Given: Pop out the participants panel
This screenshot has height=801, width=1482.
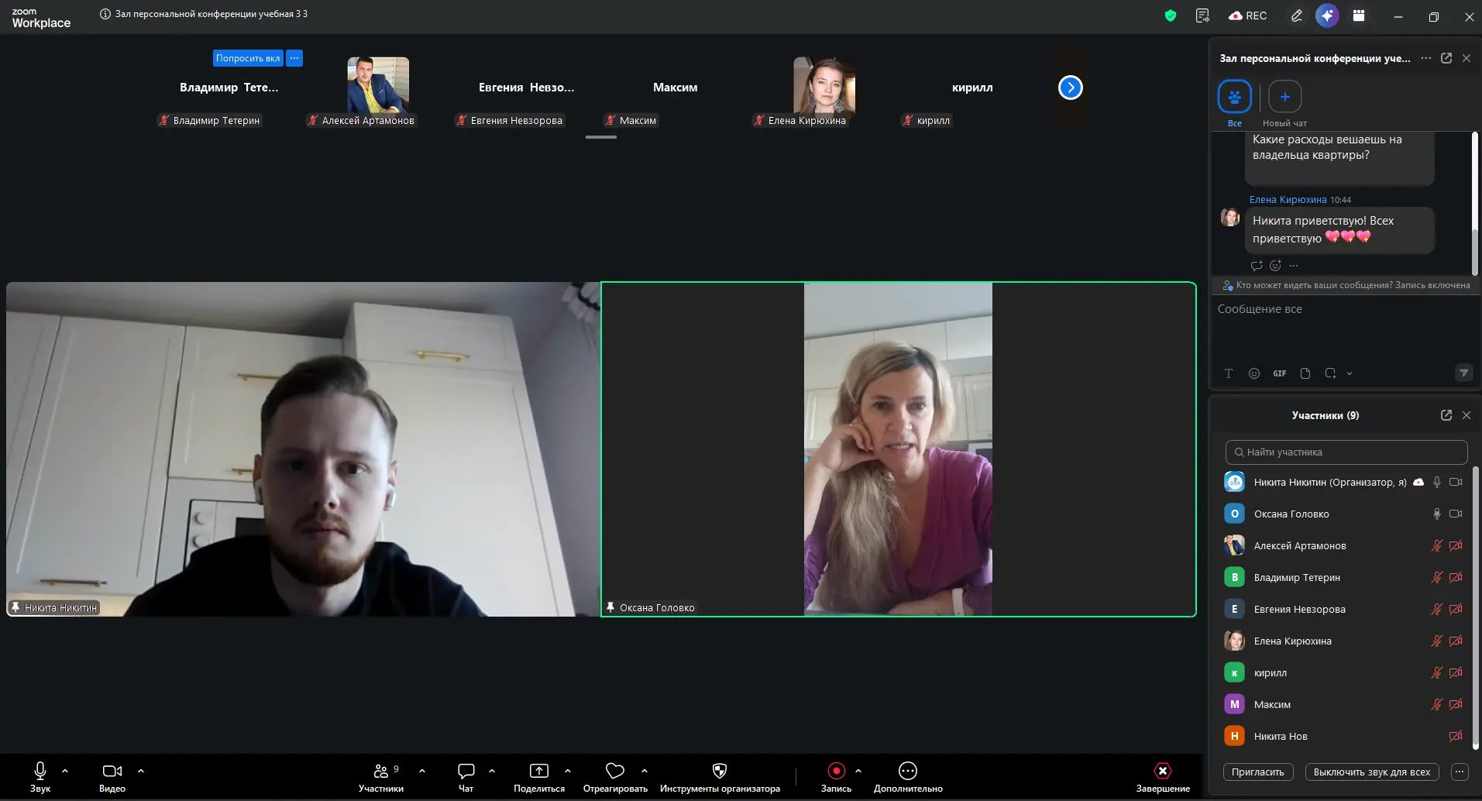Looking at the screenshot, I should tap(1446, 415).
